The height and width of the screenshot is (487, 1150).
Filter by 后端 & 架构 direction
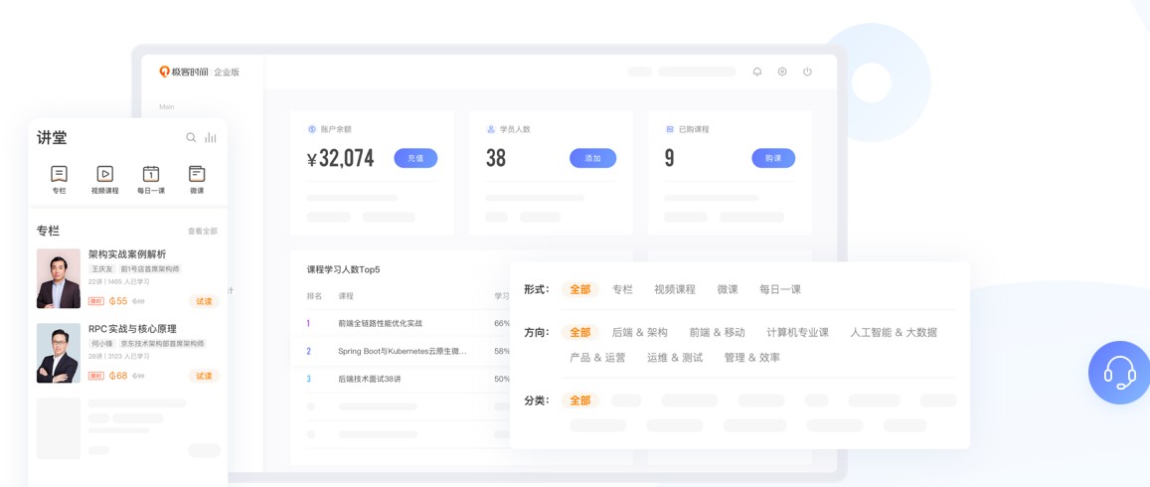coord(639,332)
